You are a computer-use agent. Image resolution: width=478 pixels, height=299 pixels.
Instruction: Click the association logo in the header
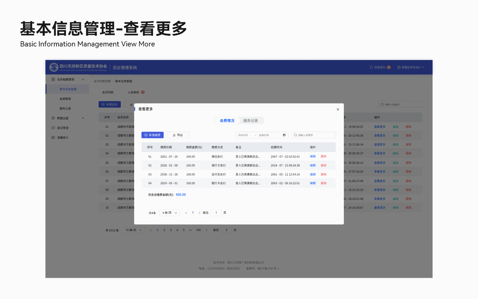(x=54, y=67)
